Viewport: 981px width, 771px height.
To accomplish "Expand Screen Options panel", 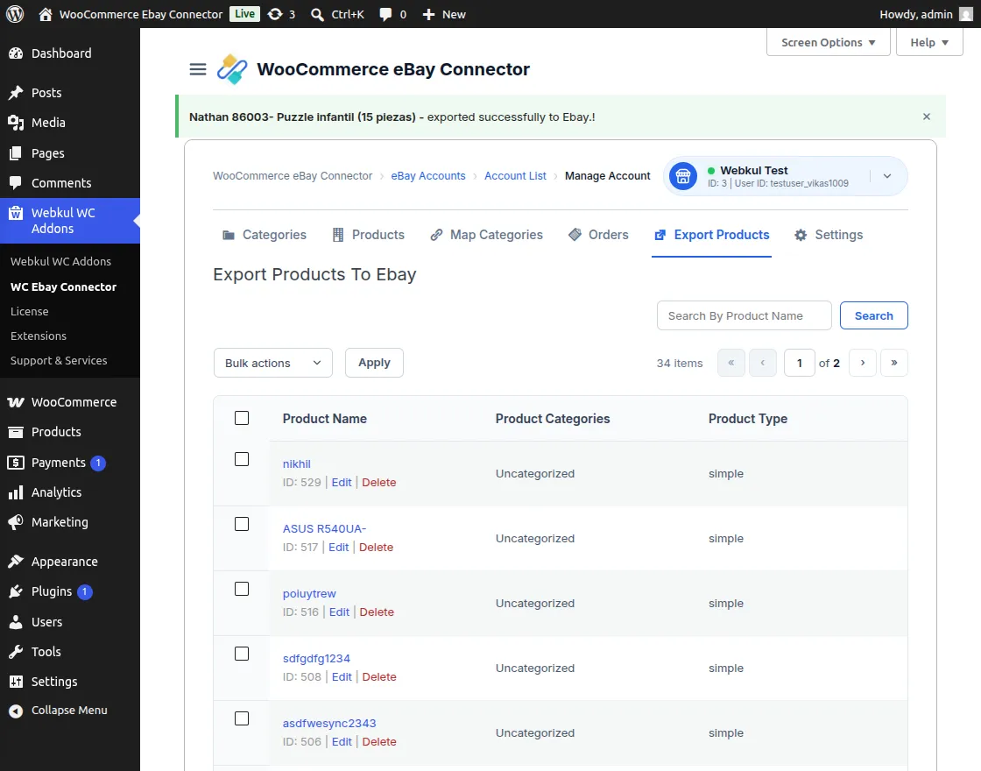I will pyautogui.click(x=829, y=43).
